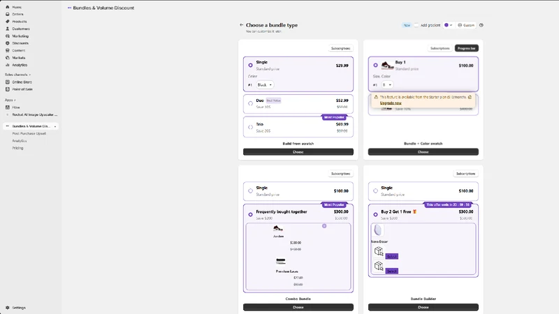Select Single radio in Bundle Builder card

pyautogui.click(x=375, y=190)
